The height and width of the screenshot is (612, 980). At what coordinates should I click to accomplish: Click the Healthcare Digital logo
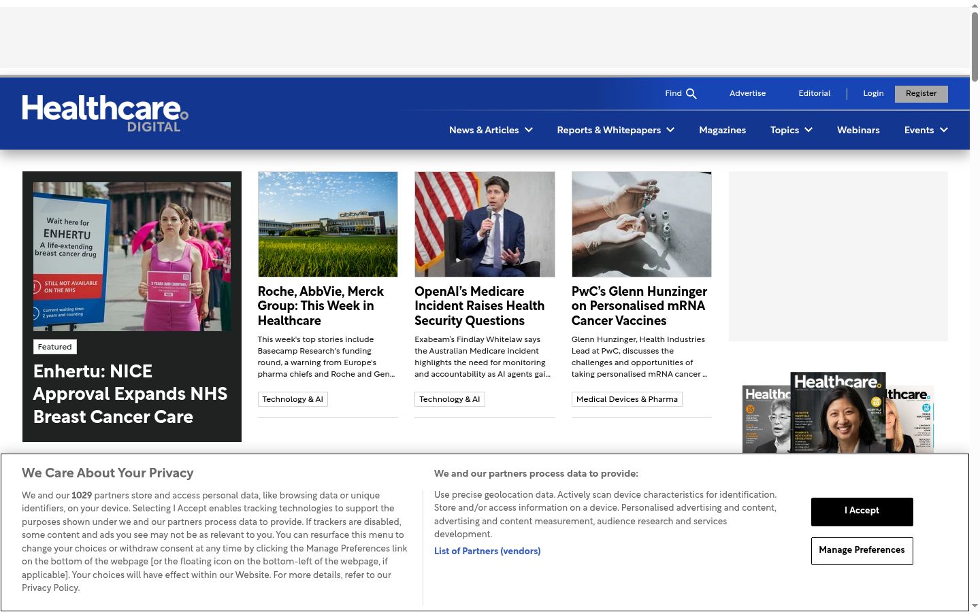[105, 113]
